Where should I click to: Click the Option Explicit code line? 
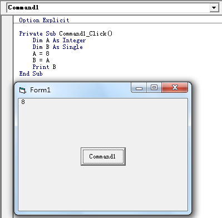click(x=44, y=20)
